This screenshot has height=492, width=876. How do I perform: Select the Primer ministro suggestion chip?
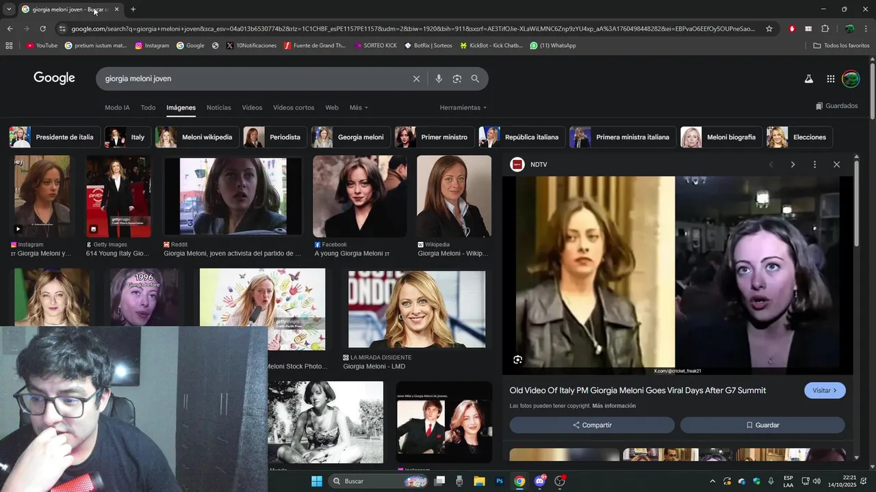435,137
